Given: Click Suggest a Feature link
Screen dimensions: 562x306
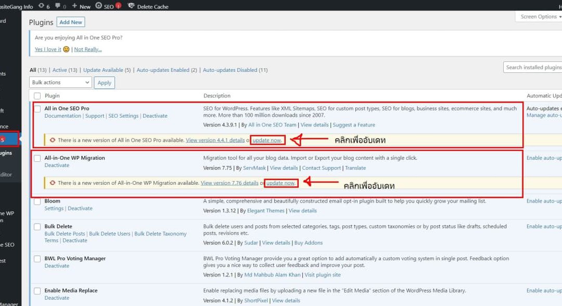Looking at the screenshot, I should coord(354,125).
